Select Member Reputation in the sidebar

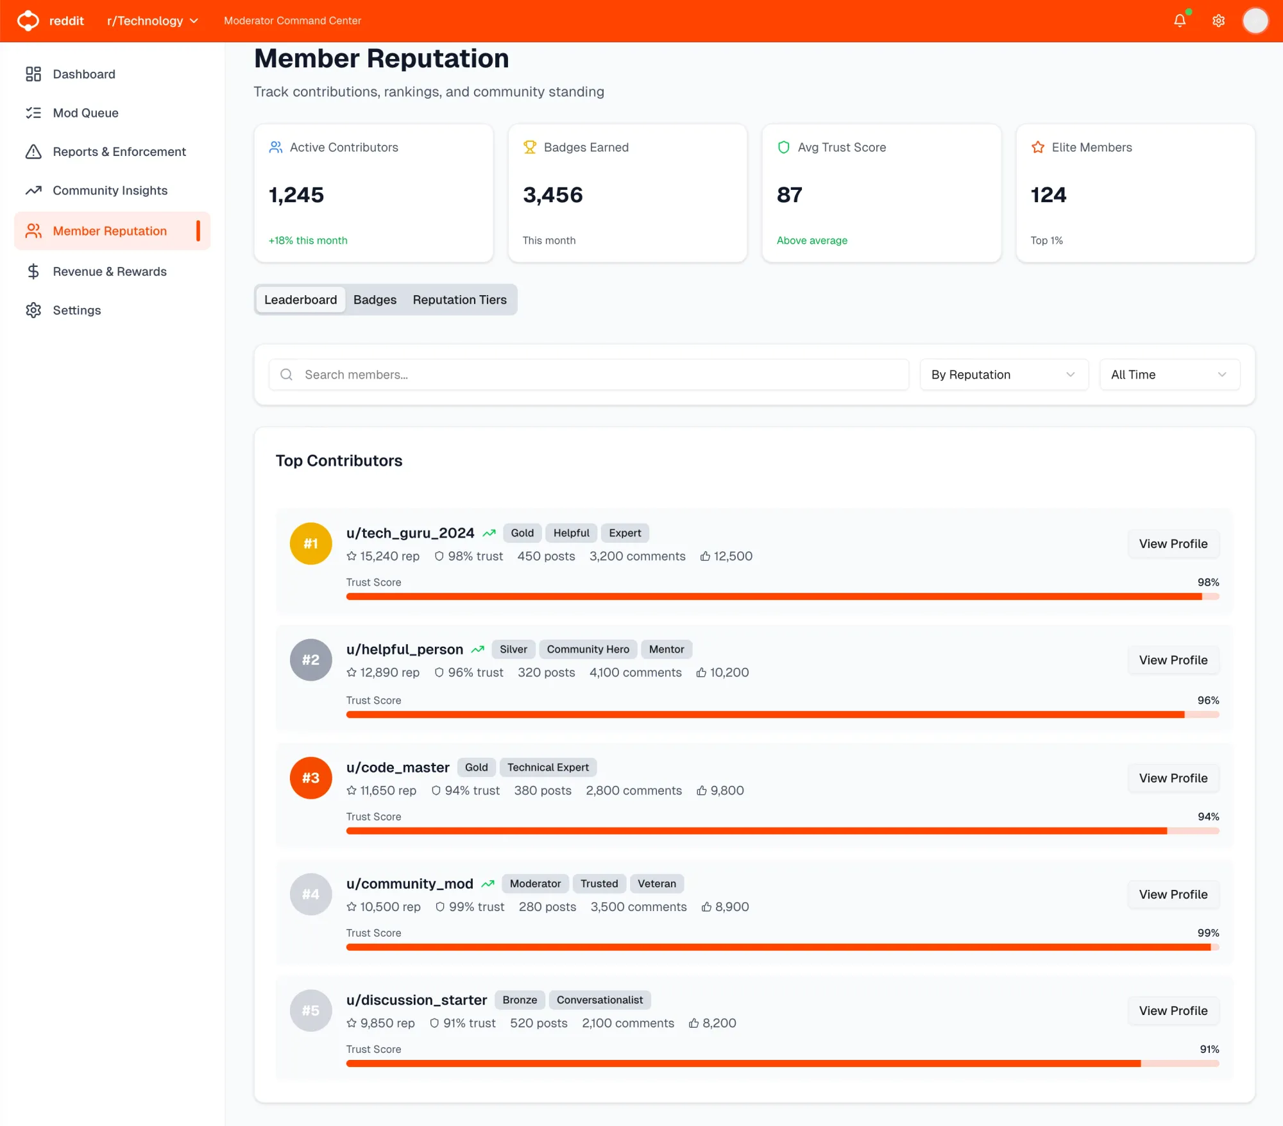pyautogui.click(x=109, y=230)
